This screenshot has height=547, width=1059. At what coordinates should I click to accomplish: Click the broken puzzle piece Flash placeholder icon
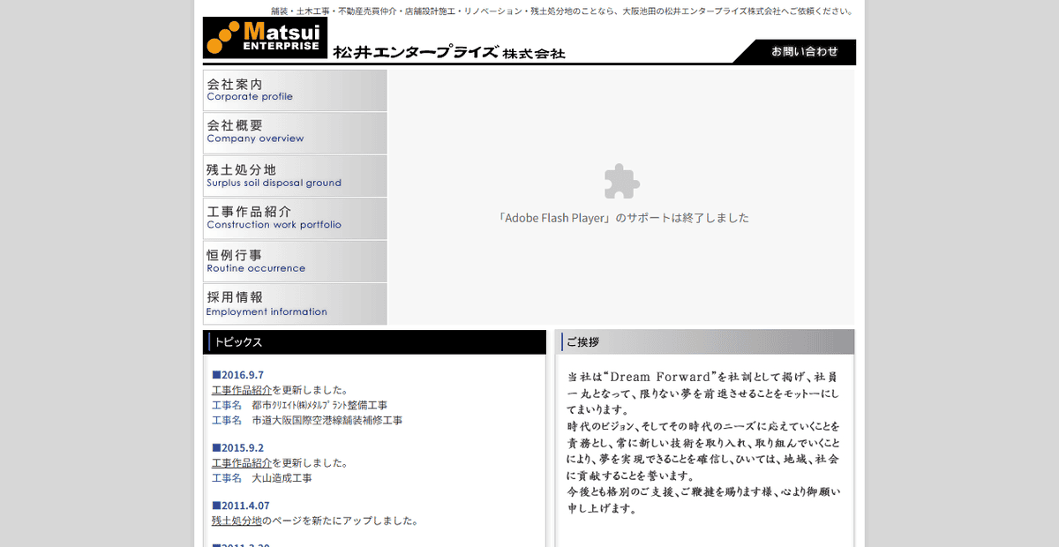(621, 183)
